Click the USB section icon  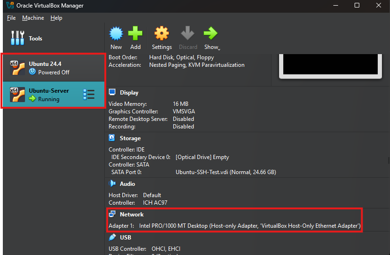(x=112, y=238)
